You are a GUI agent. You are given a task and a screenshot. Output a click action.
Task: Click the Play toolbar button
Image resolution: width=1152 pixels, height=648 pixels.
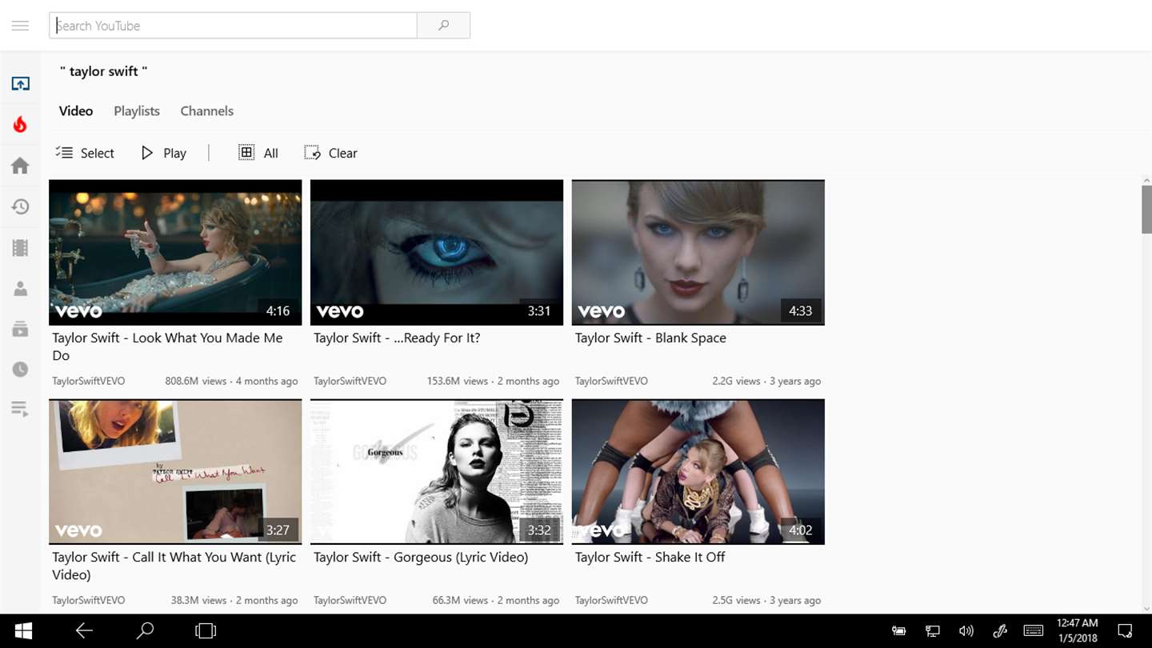[x=164, y=153]
